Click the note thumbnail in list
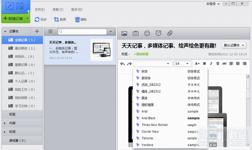This screenshot has width=252, height=150. click(x=102, y=50)
